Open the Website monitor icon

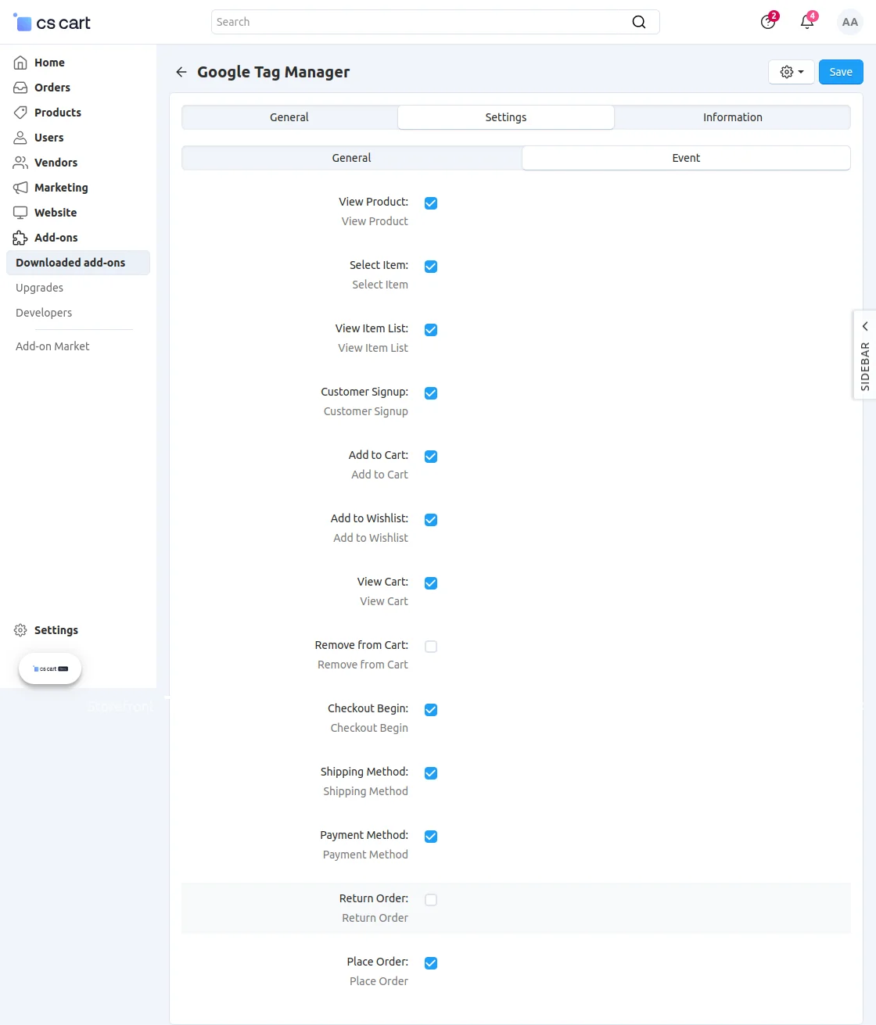[x=20, y=213]
